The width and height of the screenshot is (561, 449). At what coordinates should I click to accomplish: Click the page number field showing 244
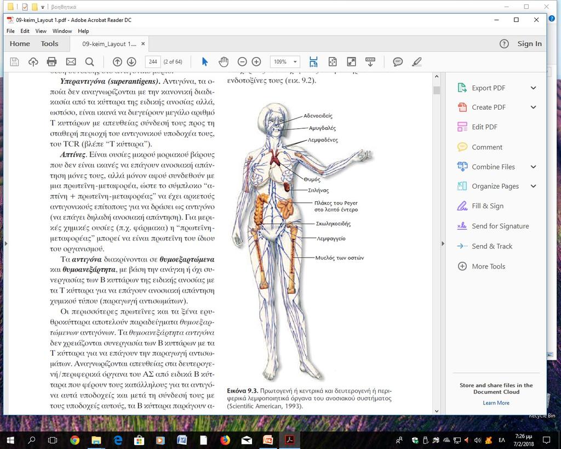[153, 62]
